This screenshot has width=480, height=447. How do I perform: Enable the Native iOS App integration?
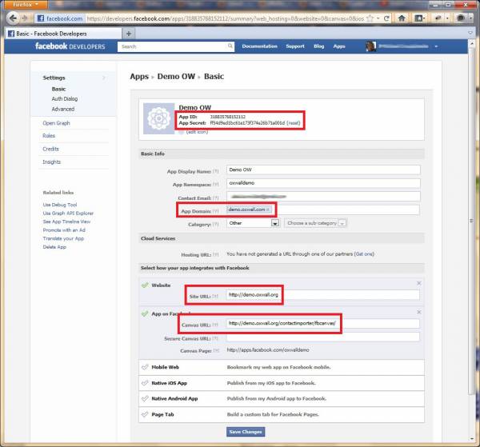(145, 383)
